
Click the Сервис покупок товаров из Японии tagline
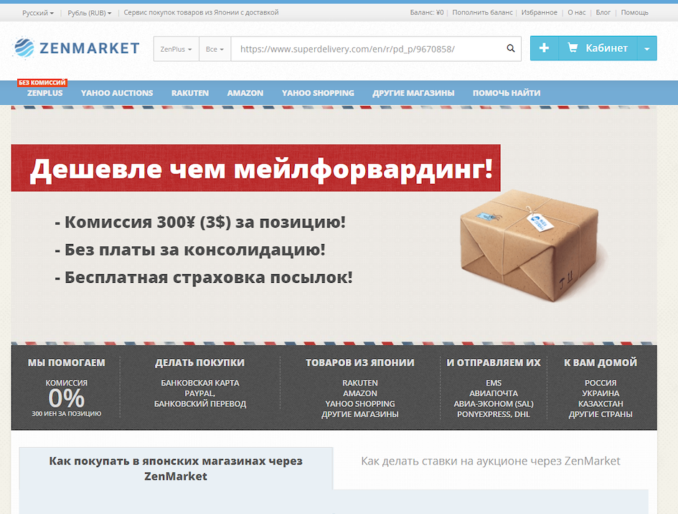point(201,12)
